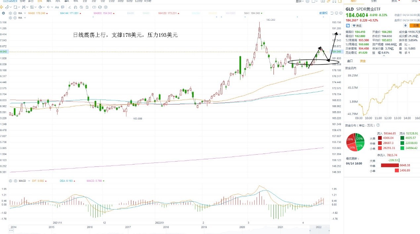Click the pencil draw icon in top bar
Screen dimensions: 420x234
pos(328,1)
